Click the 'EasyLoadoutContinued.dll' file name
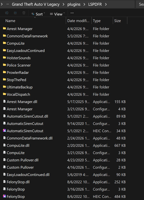This screenshot has height=200, width=144. tap(28, 175)
